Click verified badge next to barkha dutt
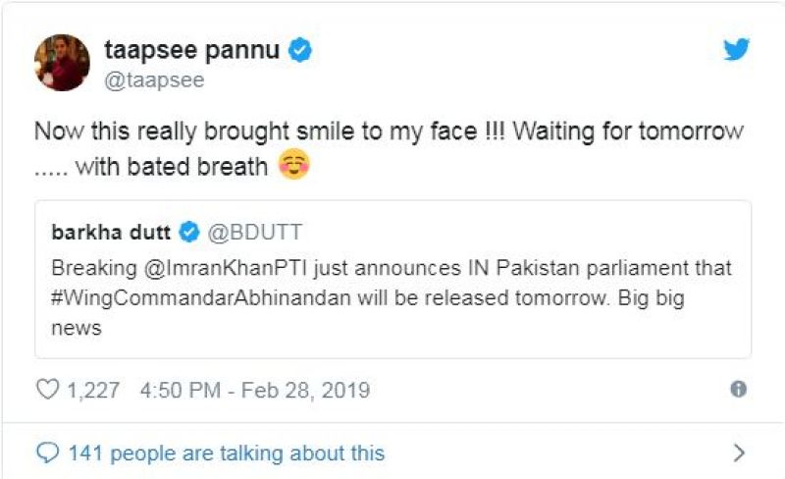The width and height of the screenshot is (785, 479). [190, 232]
